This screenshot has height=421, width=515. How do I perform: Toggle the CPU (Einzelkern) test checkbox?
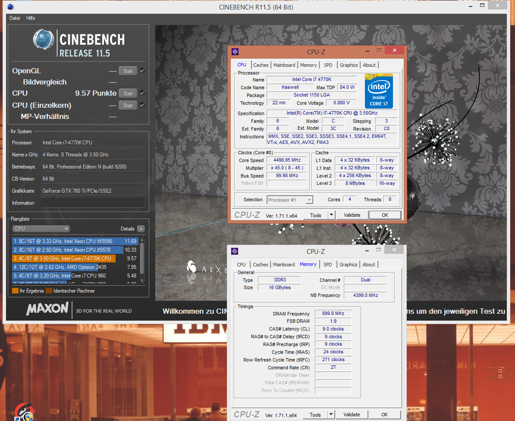[142, 105]
